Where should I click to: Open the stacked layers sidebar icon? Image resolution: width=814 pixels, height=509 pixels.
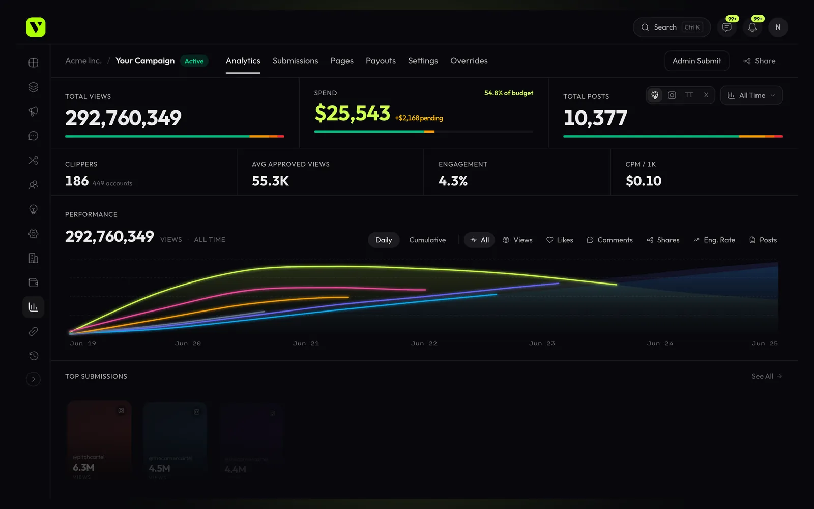34,87
